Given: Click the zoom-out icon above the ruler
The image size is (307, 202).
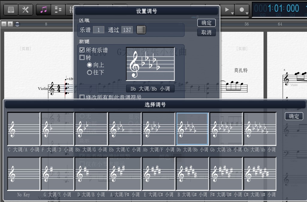Looking at the screenshot, I should pyautogui.click(x=4, y=24).
